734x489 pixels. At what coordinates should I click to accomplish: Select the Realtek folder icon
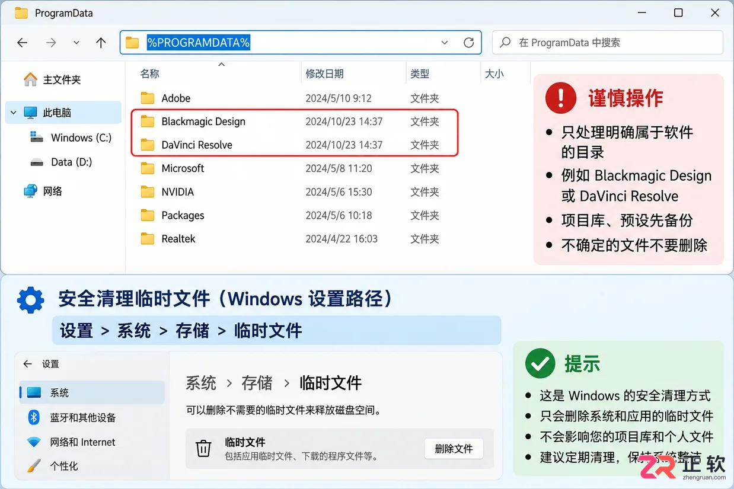(x=148, y=239)
